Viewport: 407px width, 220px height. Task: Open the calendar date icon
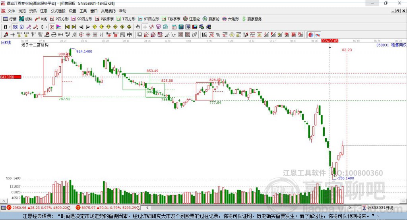[174, 27]
